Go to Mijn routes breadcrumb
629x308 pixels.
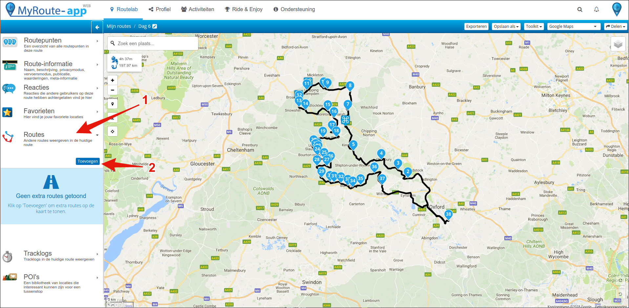coord(119,26)
